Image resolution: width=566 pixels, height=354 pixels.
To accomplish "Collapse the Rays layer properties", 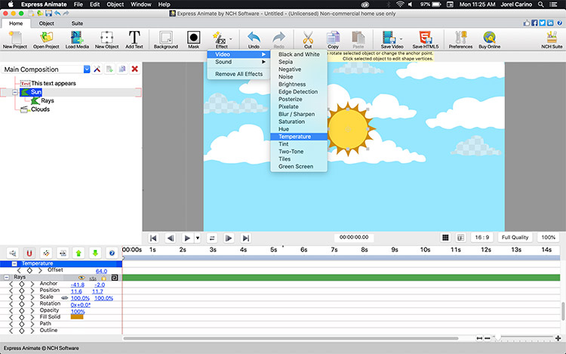I will coord(7,277).
